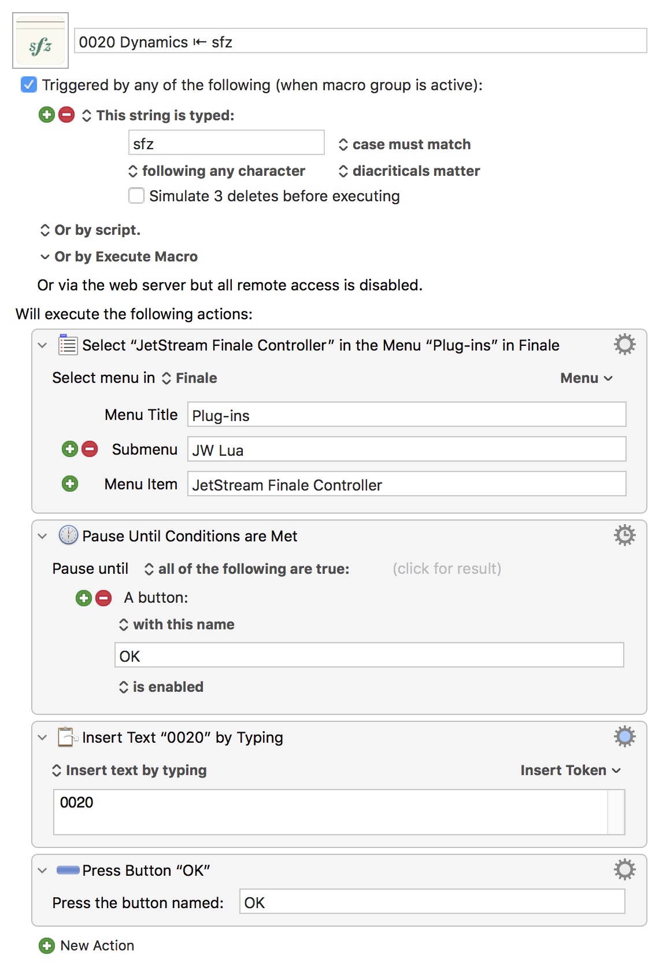
Task: Add a new trigger with green plus
Action: click(47, 115)
